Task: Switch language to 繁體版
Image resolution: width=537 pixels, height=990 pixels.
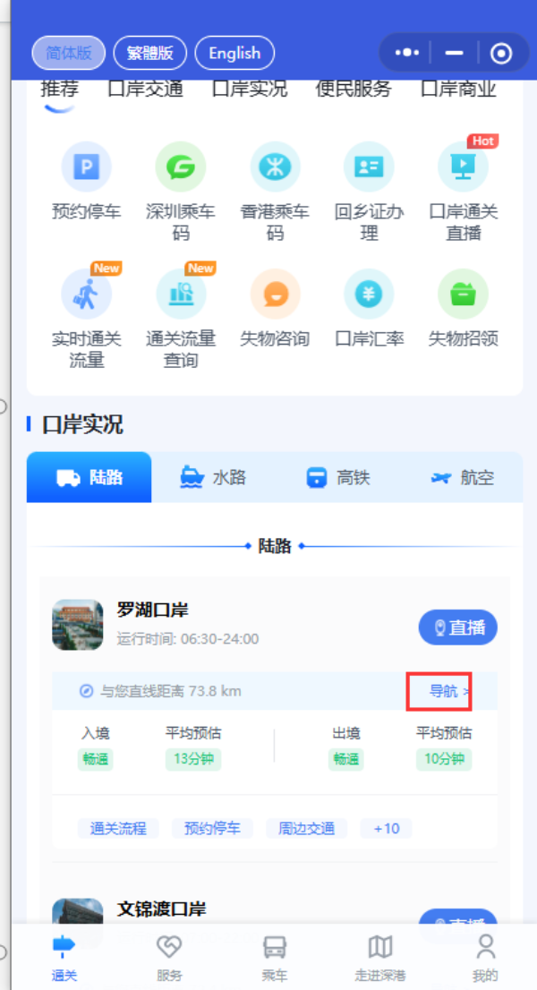Action: [150, 53]
